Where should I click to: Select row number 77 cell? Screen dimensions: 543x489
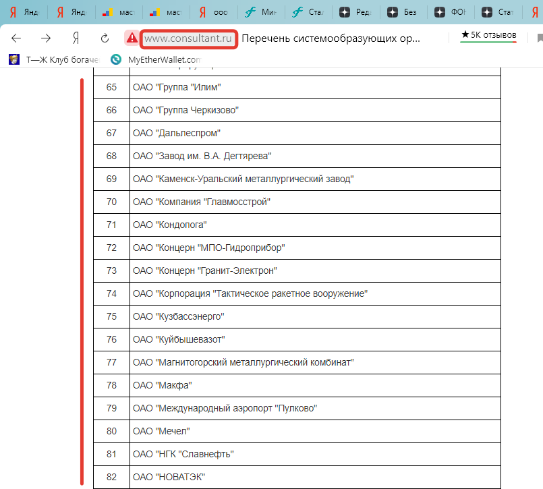click(111, 362)
